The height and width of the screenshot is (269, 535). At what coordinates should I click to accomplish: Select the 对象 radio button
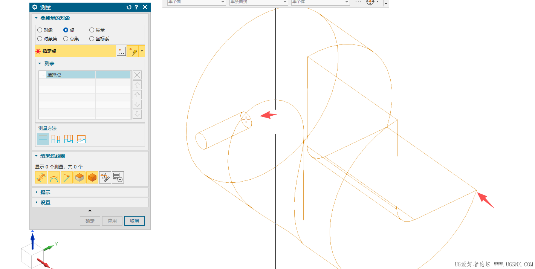pyautogui.click(x=40, y=30)
